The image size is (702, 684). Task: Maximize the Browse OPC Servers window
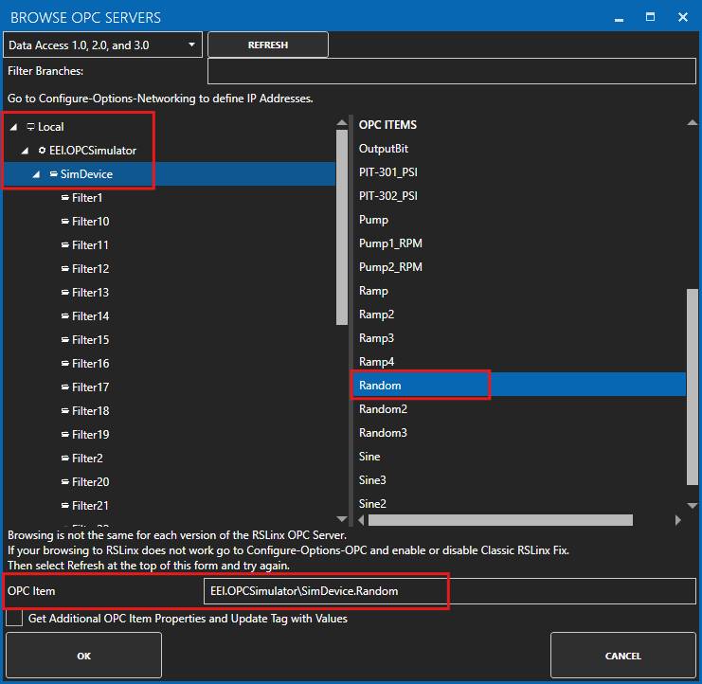[650, 17]
